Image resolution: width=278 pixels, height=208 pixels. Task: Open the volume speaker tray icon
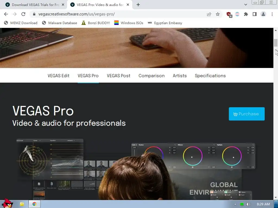[x=248, y=204]
